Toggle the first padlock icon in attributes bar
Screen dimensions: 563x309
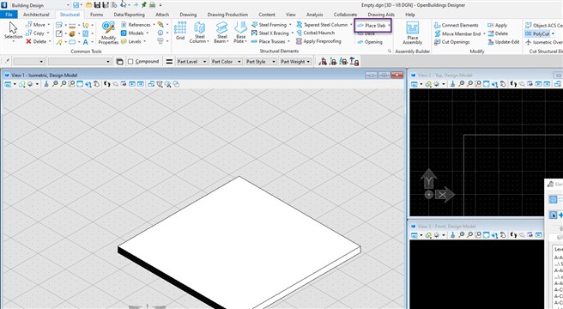[323, 62]
